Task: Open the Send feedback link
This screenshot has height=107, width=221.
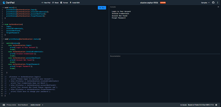Action: pos(23,105)
